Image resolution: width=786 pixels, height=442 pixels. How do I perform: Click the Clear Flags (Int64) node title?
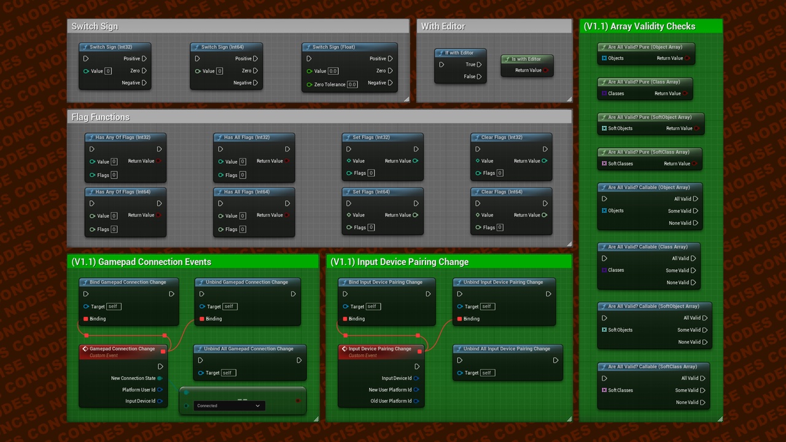[502, 192]
